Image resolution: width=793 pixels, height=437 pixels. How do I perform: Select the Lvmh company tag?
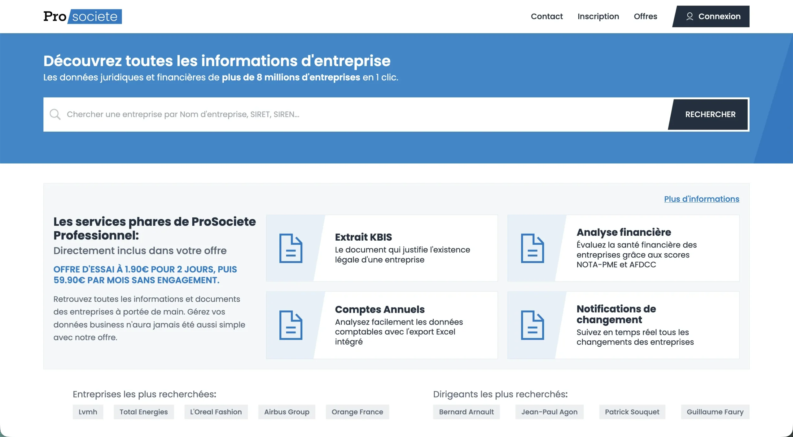point(88,412)
